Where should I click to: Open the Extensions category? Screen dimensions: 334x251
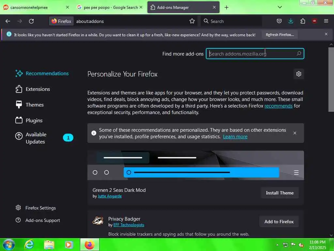(x=33, y=89)
